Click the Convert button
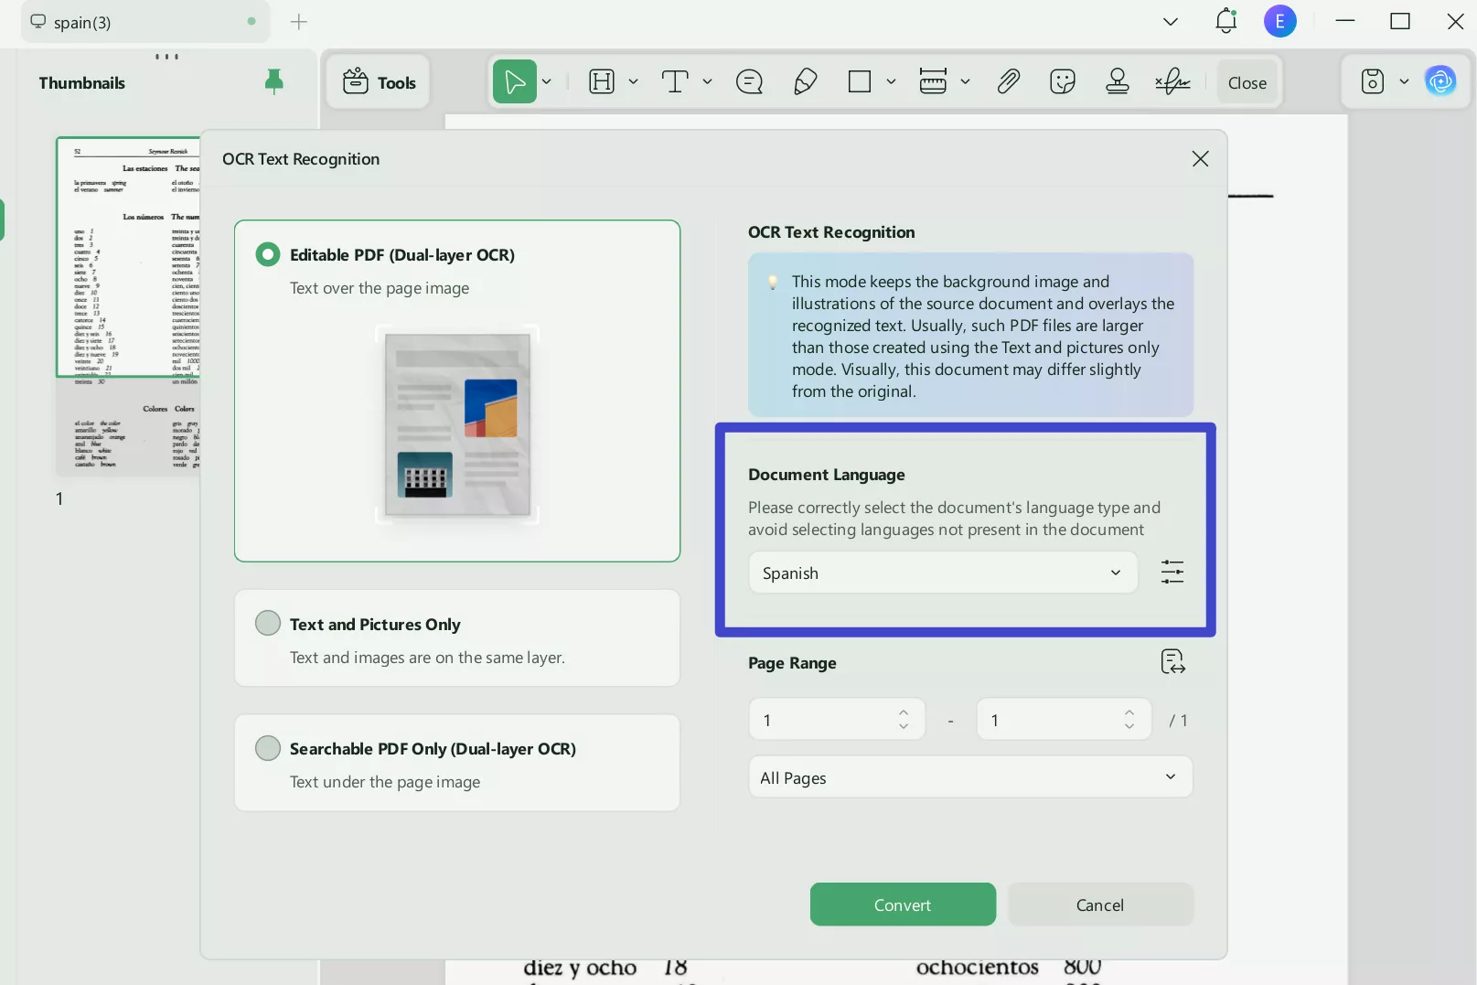Image resolution: width=1477 pixels, height=985 pixels. tap(902, 905)
